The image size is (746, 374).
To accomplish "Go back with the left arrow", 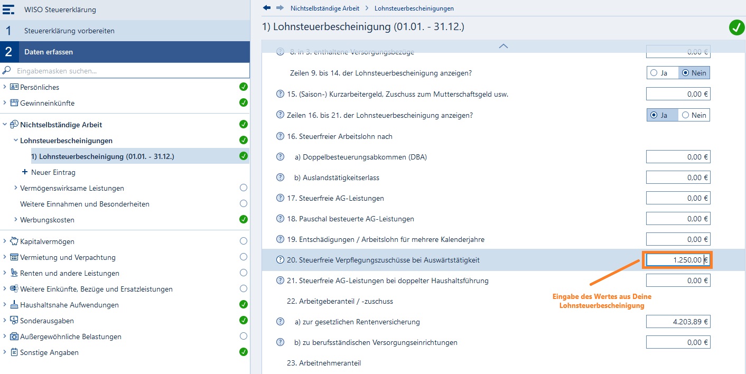I will click(x=267, y=8).
